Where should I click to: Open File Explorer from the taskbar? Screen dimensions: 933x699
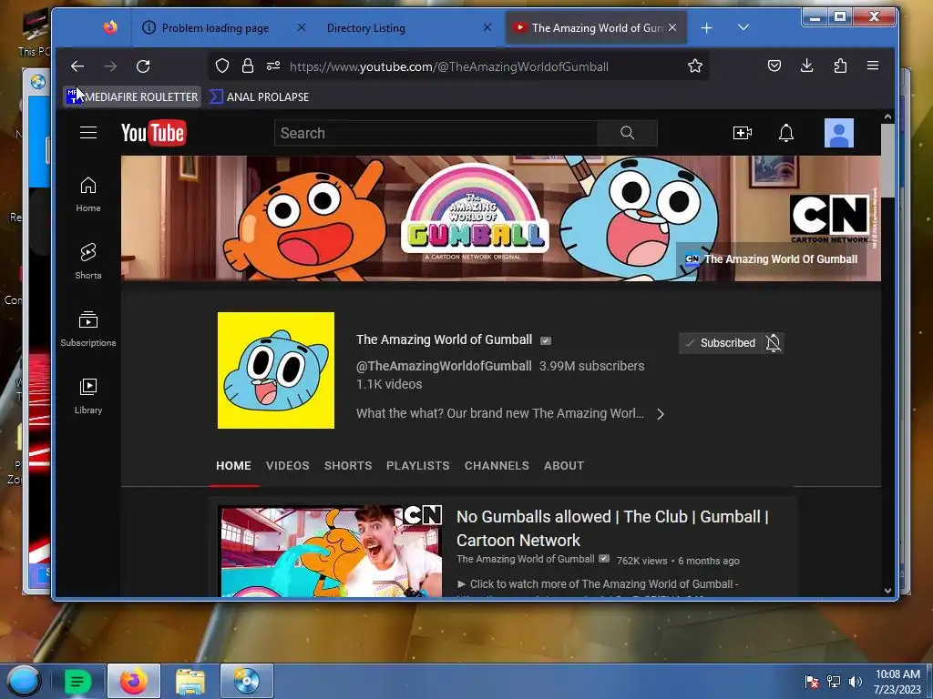click(x=190, y=681)
